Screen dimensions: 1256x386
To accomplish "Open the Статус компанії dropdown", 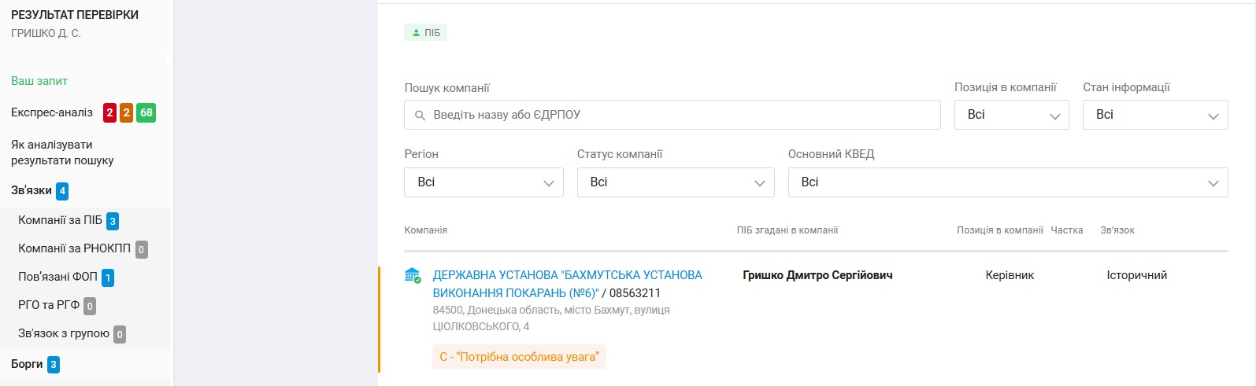I will [x=676, y=182].
